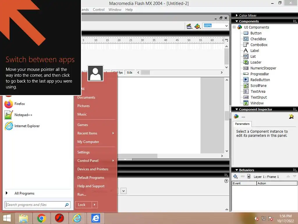298x224 pixels.
Task: Click the user account picture
Action: (x=95, y=73)
